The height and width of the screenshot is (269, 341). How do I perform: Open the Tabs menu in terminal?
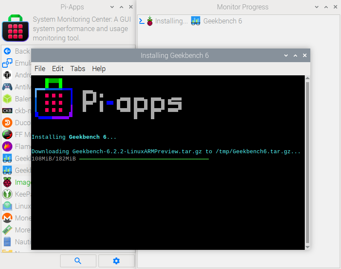(x=78, y=69)
